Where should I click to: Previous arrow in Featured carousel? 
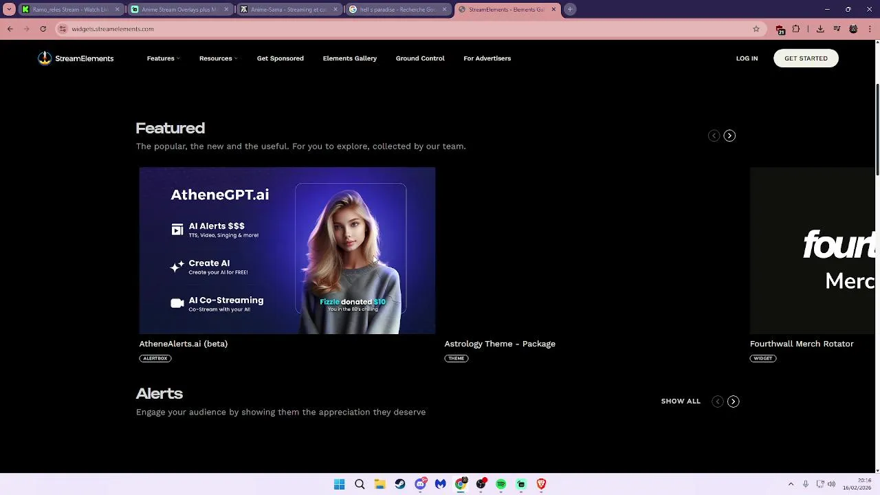point(714,136)
